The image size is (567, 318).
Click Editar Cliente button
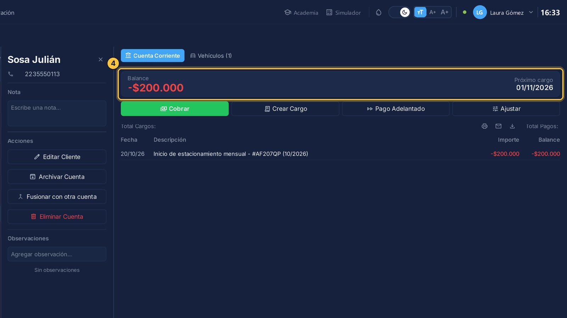coord(57,157)
